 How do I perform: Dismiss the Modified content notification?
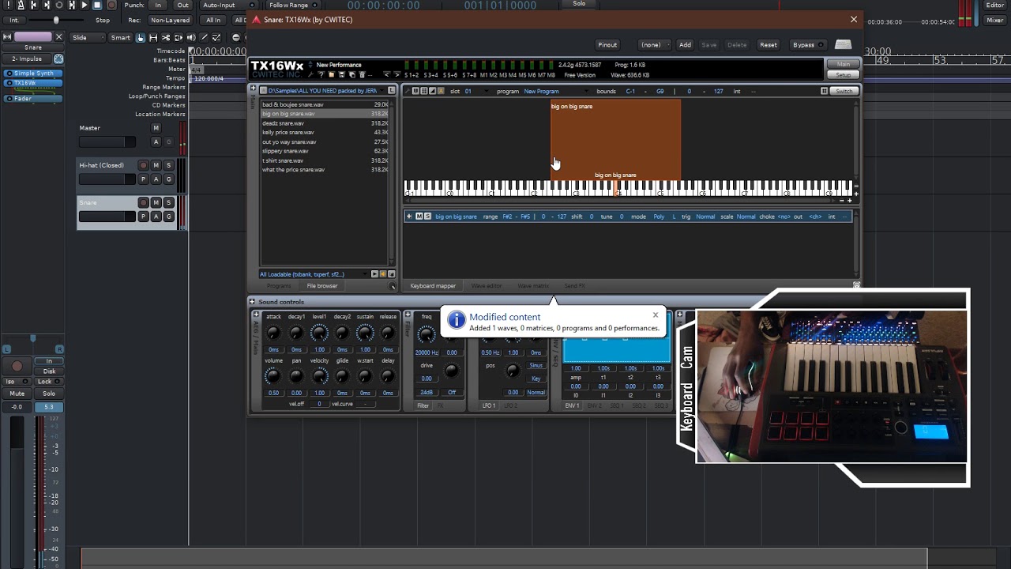pyautogui.click(x=655, y=315)
